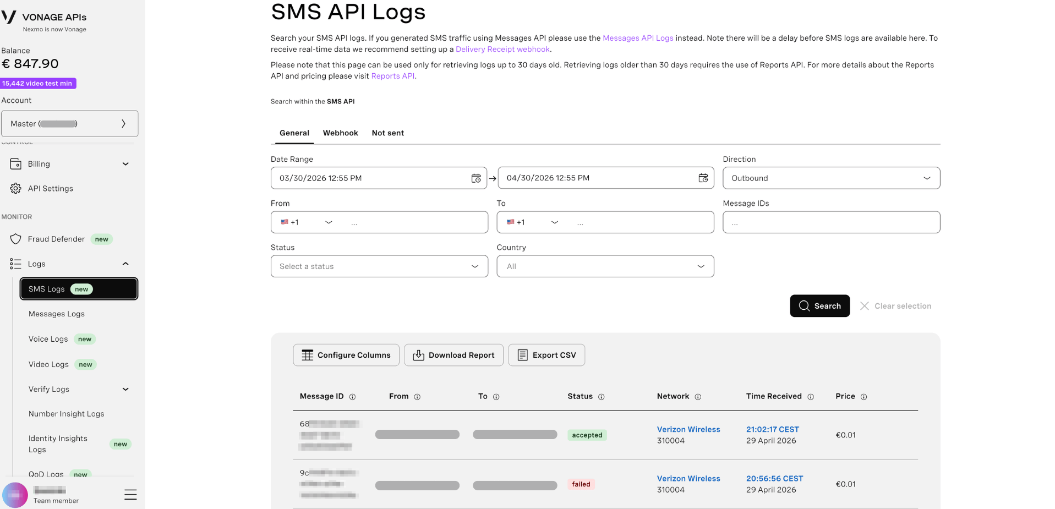Open the end date calendar icon
The image size is (1055, 509).
(703, 178)
